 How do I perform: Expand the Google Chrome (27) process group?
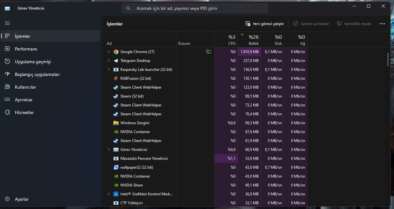(x=109, y=52)
